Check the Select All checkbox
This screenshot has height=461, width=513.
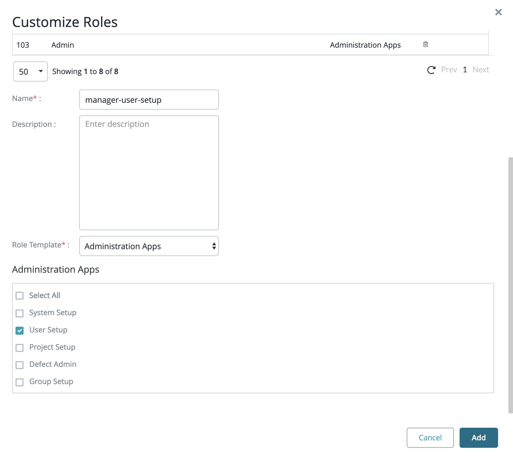pyautogui.click(x=20, y=296)
